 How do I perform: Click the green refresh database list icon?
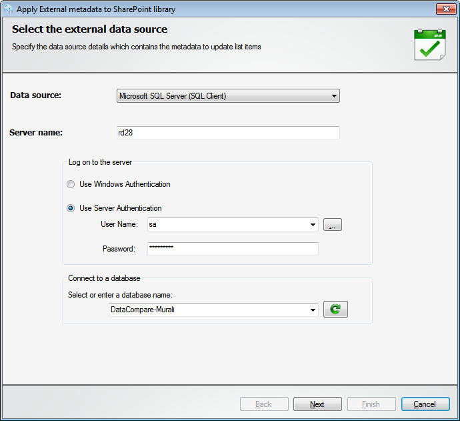coord(335,309)
